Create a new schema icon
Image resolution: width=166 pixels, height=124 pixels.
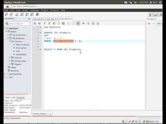click(x=17, y=14)
